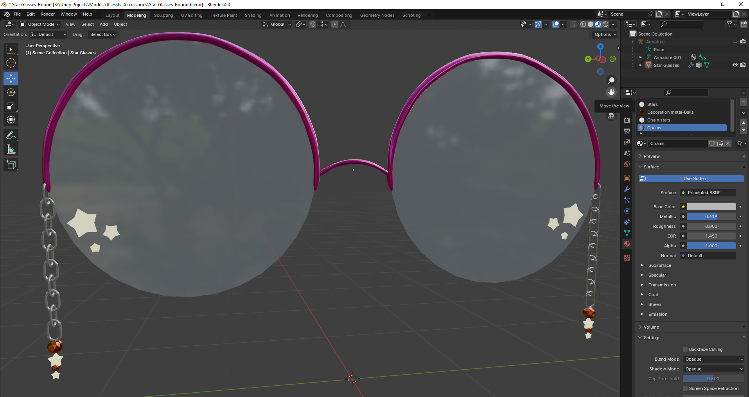749x397 pixels.
Task: Activate the Measure tool
Action: [x=11, y=149]
